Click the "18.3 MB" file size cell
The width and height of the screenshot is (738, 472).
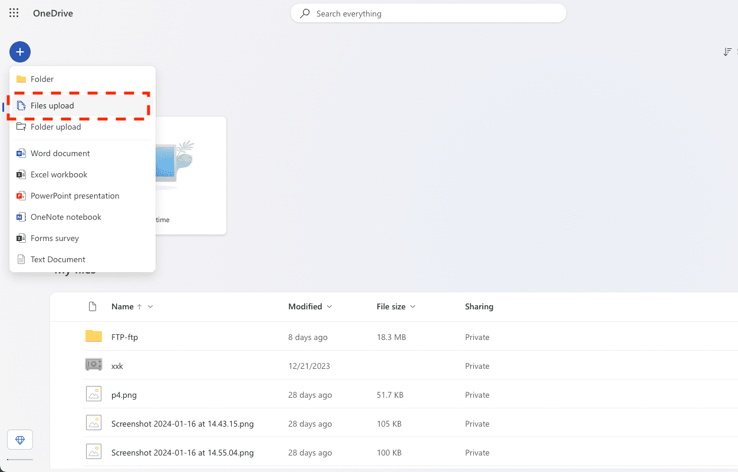(x=391, y=337)
